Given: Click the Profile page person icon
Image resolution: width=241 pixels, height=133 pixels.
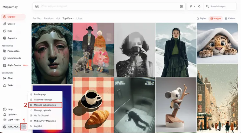Looking at the screenshot, I should 31,94.
